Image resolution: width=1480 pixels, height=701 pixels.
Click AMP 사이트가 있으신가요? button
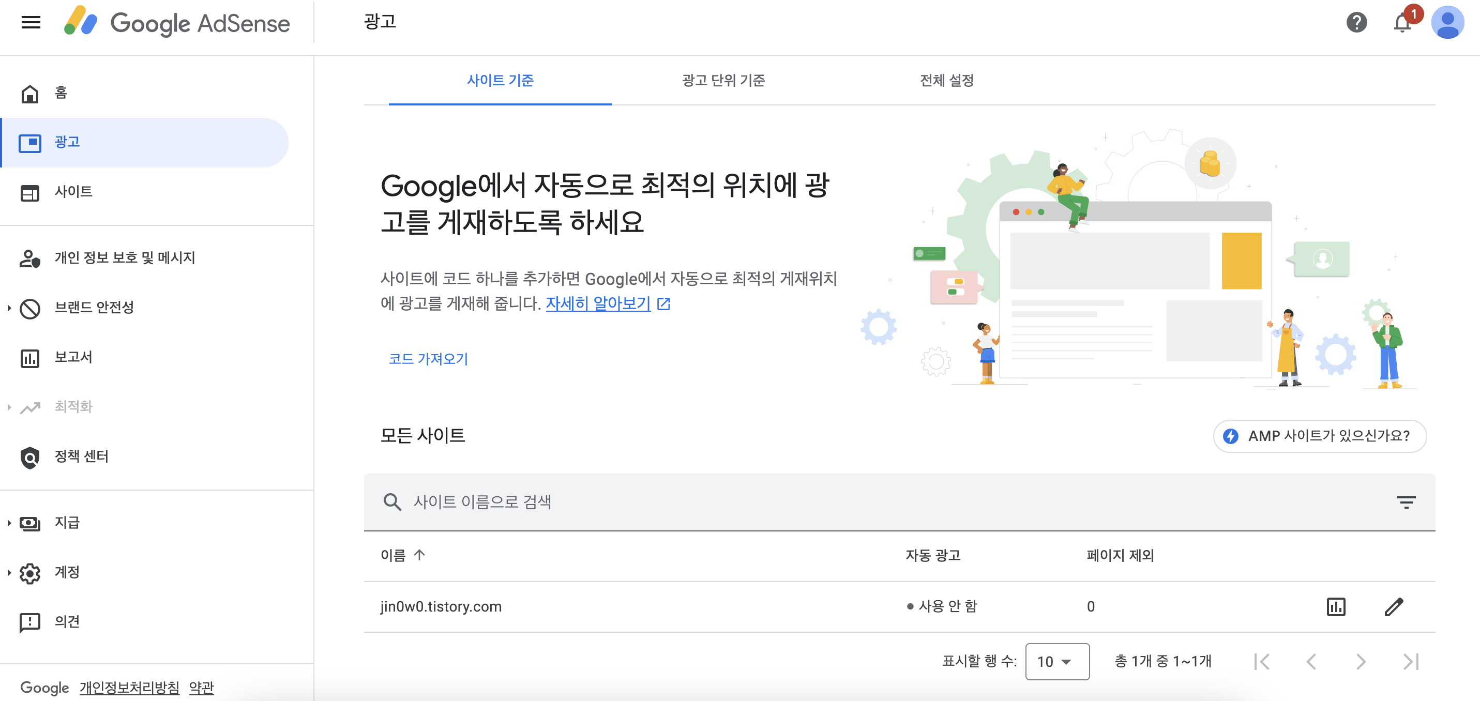[1319, 436]
